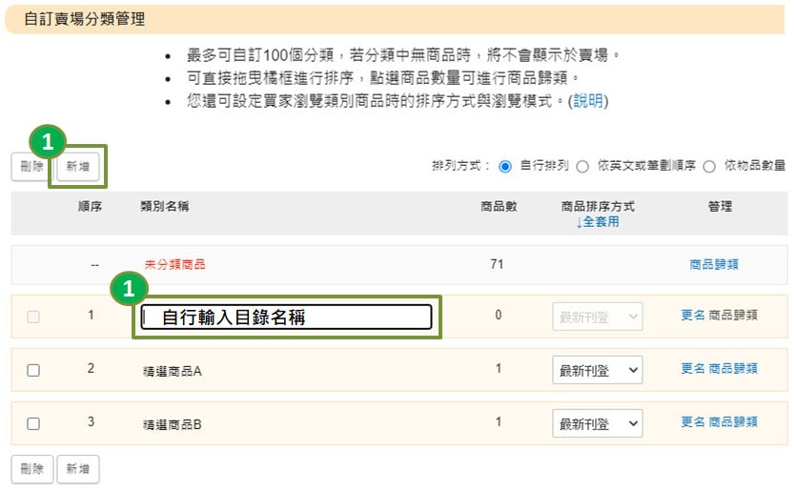Open the 說明 help link

click(588, 101)
